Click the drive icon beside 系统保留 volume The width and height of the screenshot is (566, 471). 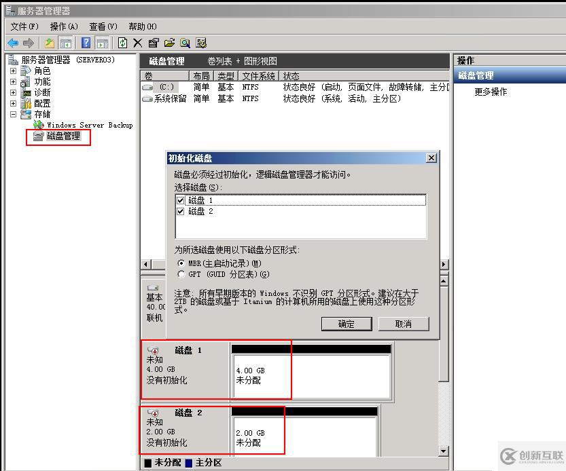[x=147, y=99]
